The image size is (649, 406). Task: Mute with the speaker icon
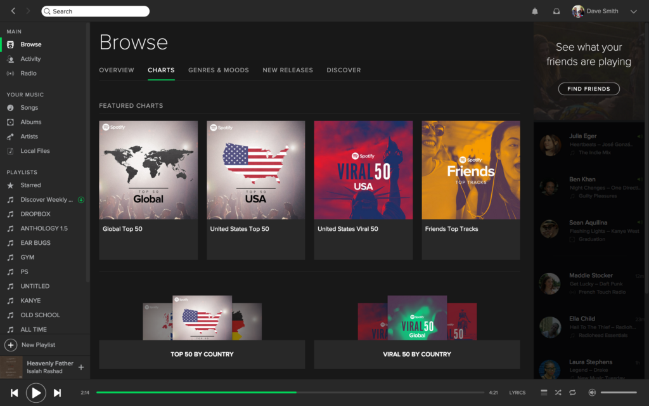[593, 392]
